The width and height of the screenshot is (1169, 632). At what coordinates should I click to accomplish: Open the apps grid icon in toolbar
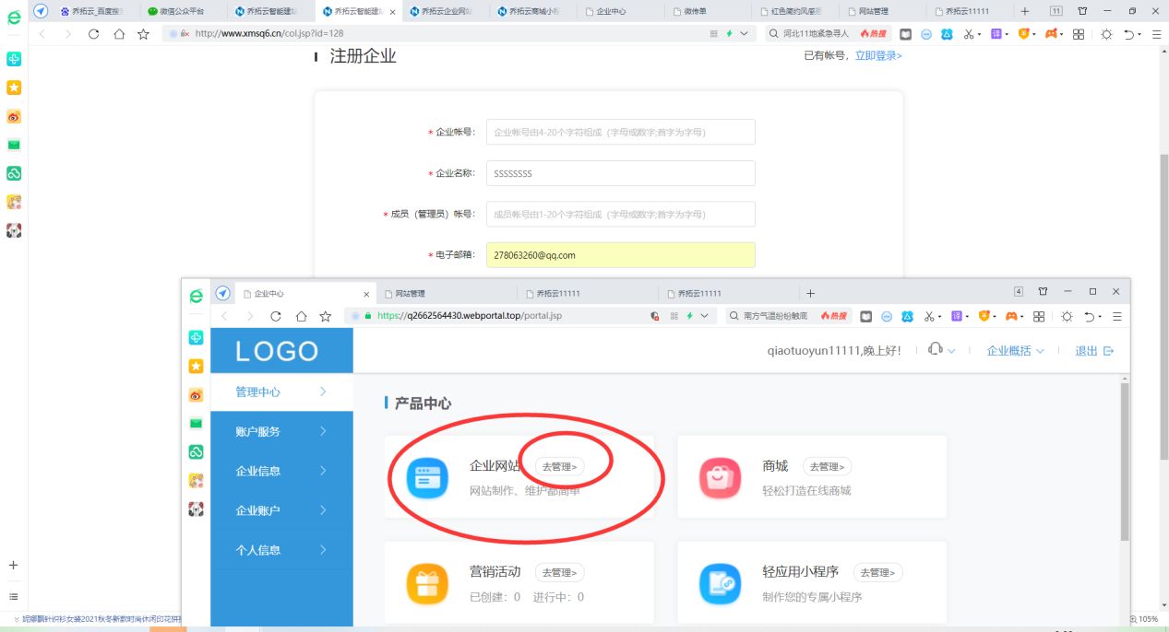pyautogui.click(x=1078, y=33)
